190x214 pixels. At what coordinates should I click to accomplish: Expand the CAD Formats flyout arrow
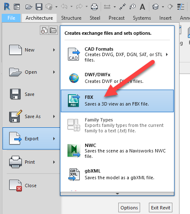point(167,54)
